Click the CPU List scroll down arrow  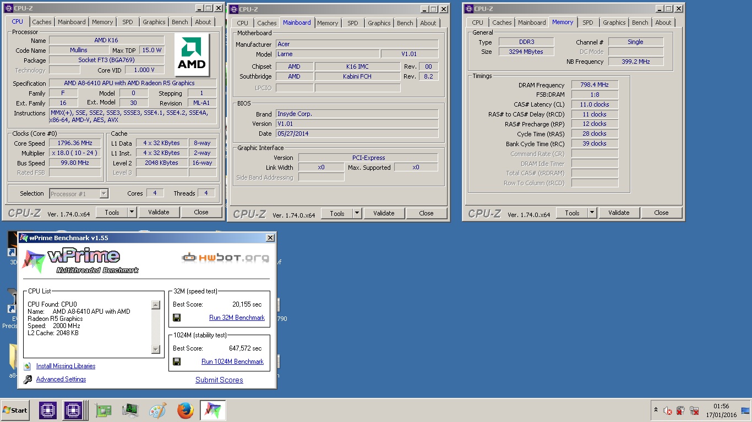tap(155, 349)
